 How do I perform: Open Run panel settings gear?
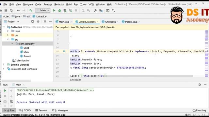(x=200, y=84)
